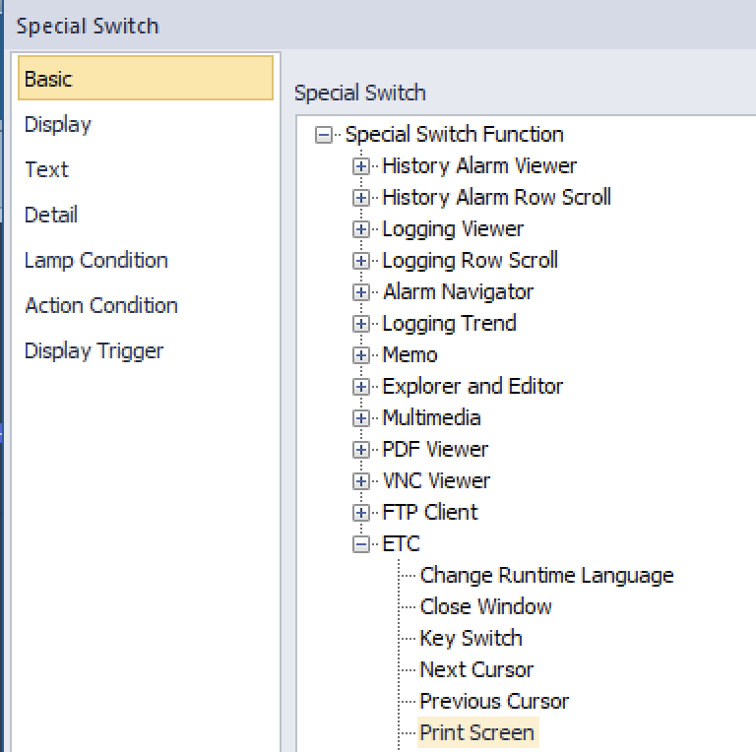This screenshot has width=756, height=752.
Task: Expand the Alarm Navigator node
Action: pos(360,292)
